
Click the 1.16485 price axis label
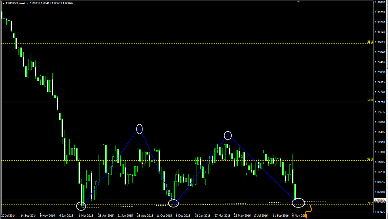380,132
